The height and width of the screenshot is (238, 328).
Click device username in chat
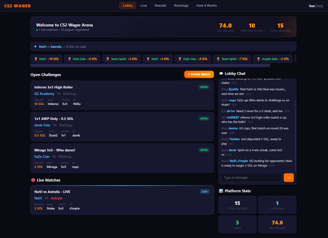tap(233, 128)
